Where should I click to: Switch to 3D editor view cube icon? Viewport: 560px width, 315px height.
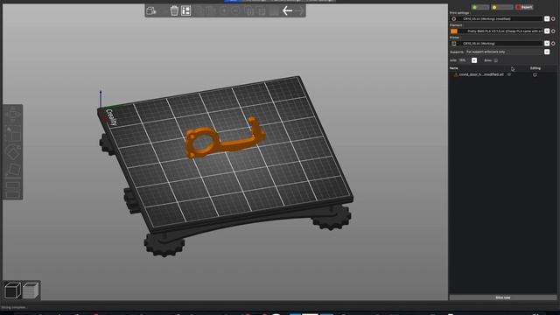[x=12, y=290]
